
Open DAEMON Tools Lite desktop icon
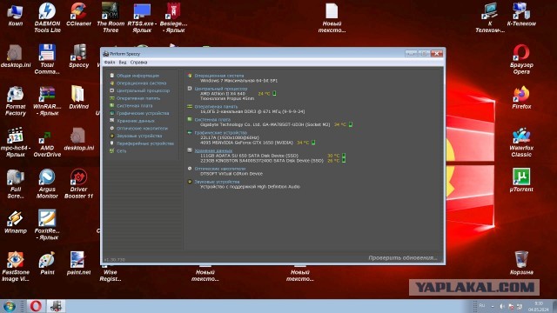(x=47, y=17)
